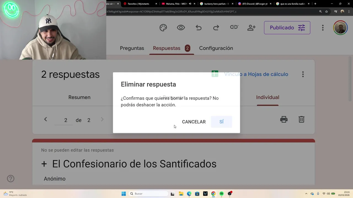Select the Individual responses tab
Screen dimensions: 353x198
268,97
